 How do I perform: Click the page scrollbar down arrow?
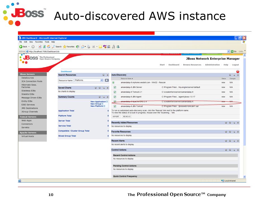click(245, 177)
